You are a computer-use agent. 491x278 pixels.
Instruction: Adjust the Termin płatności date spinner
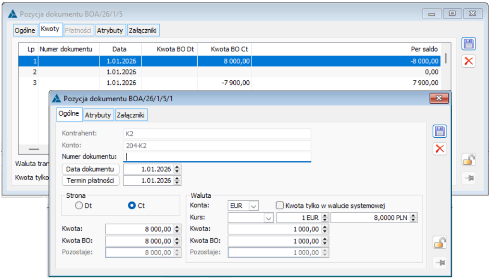pyautogui.click(x=177, y=181)
